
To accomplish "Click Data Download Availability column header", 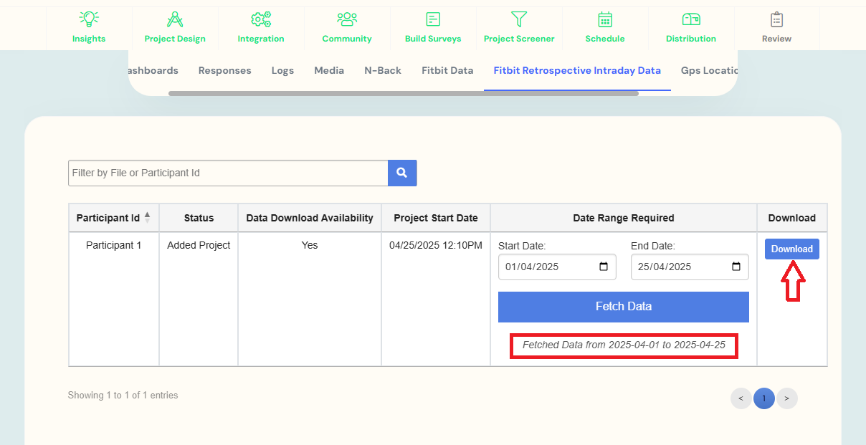I will pyautogui.click(x=310, y=218).
